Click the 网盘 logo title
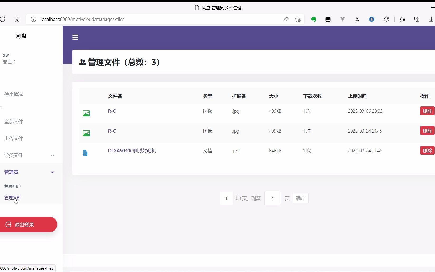 21,36
